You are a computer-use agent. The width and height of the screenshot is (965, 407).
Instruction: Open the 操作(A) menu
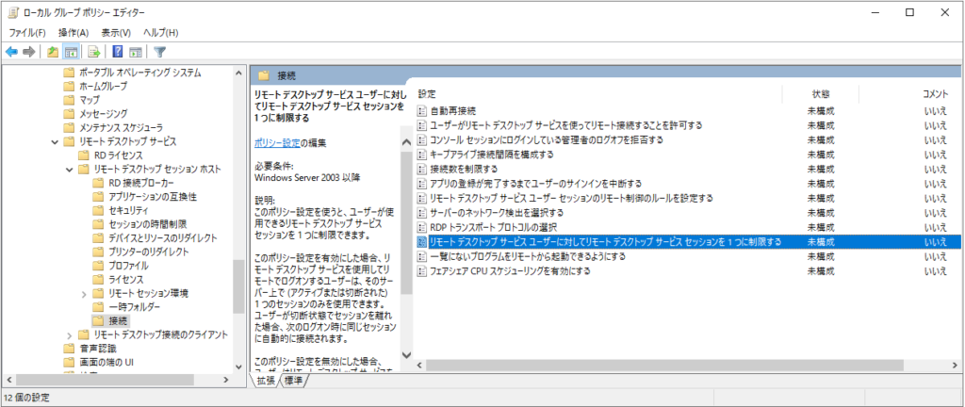click(x=74, y=32)
